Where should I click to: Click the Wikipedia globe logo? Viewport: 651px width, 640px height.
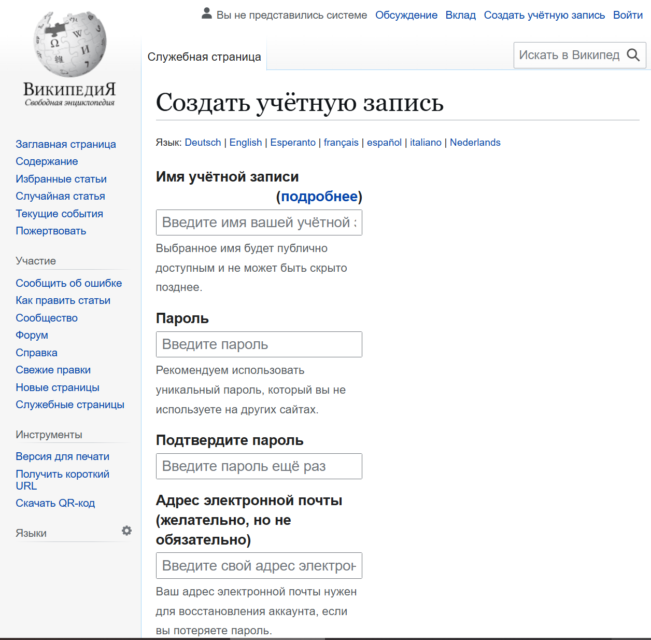pos(70,45)
